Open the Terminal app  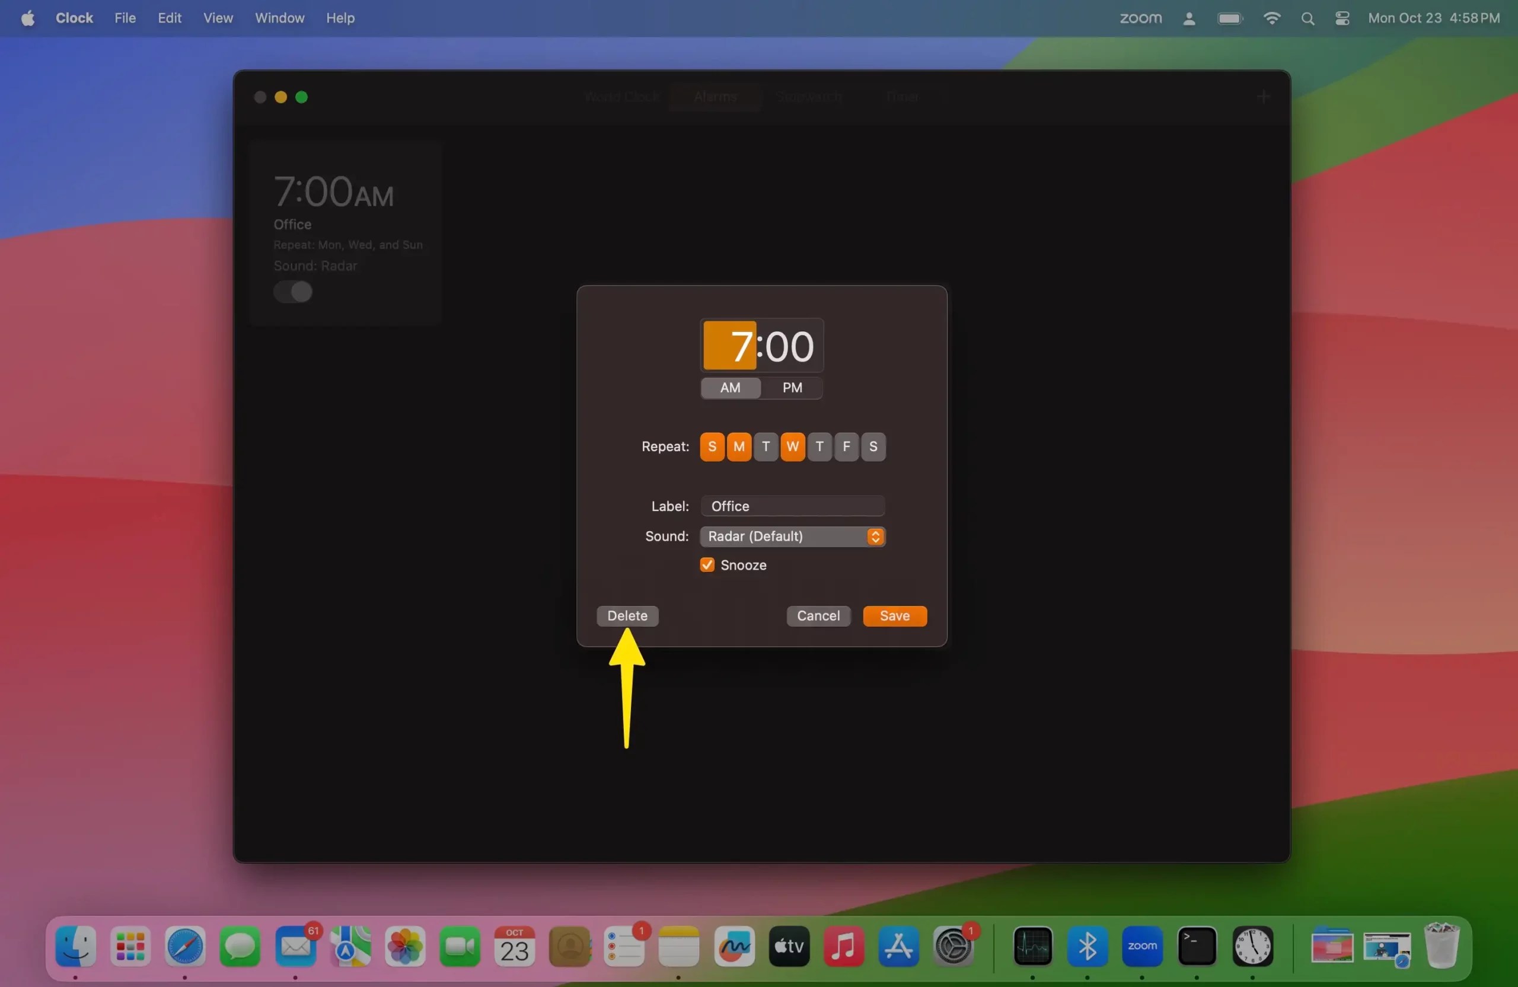[1197, 947]
